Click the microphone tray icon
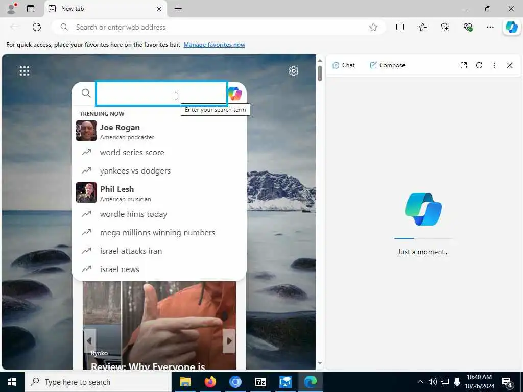This screenshot has height=392, width=523. (x=457, y=382)
